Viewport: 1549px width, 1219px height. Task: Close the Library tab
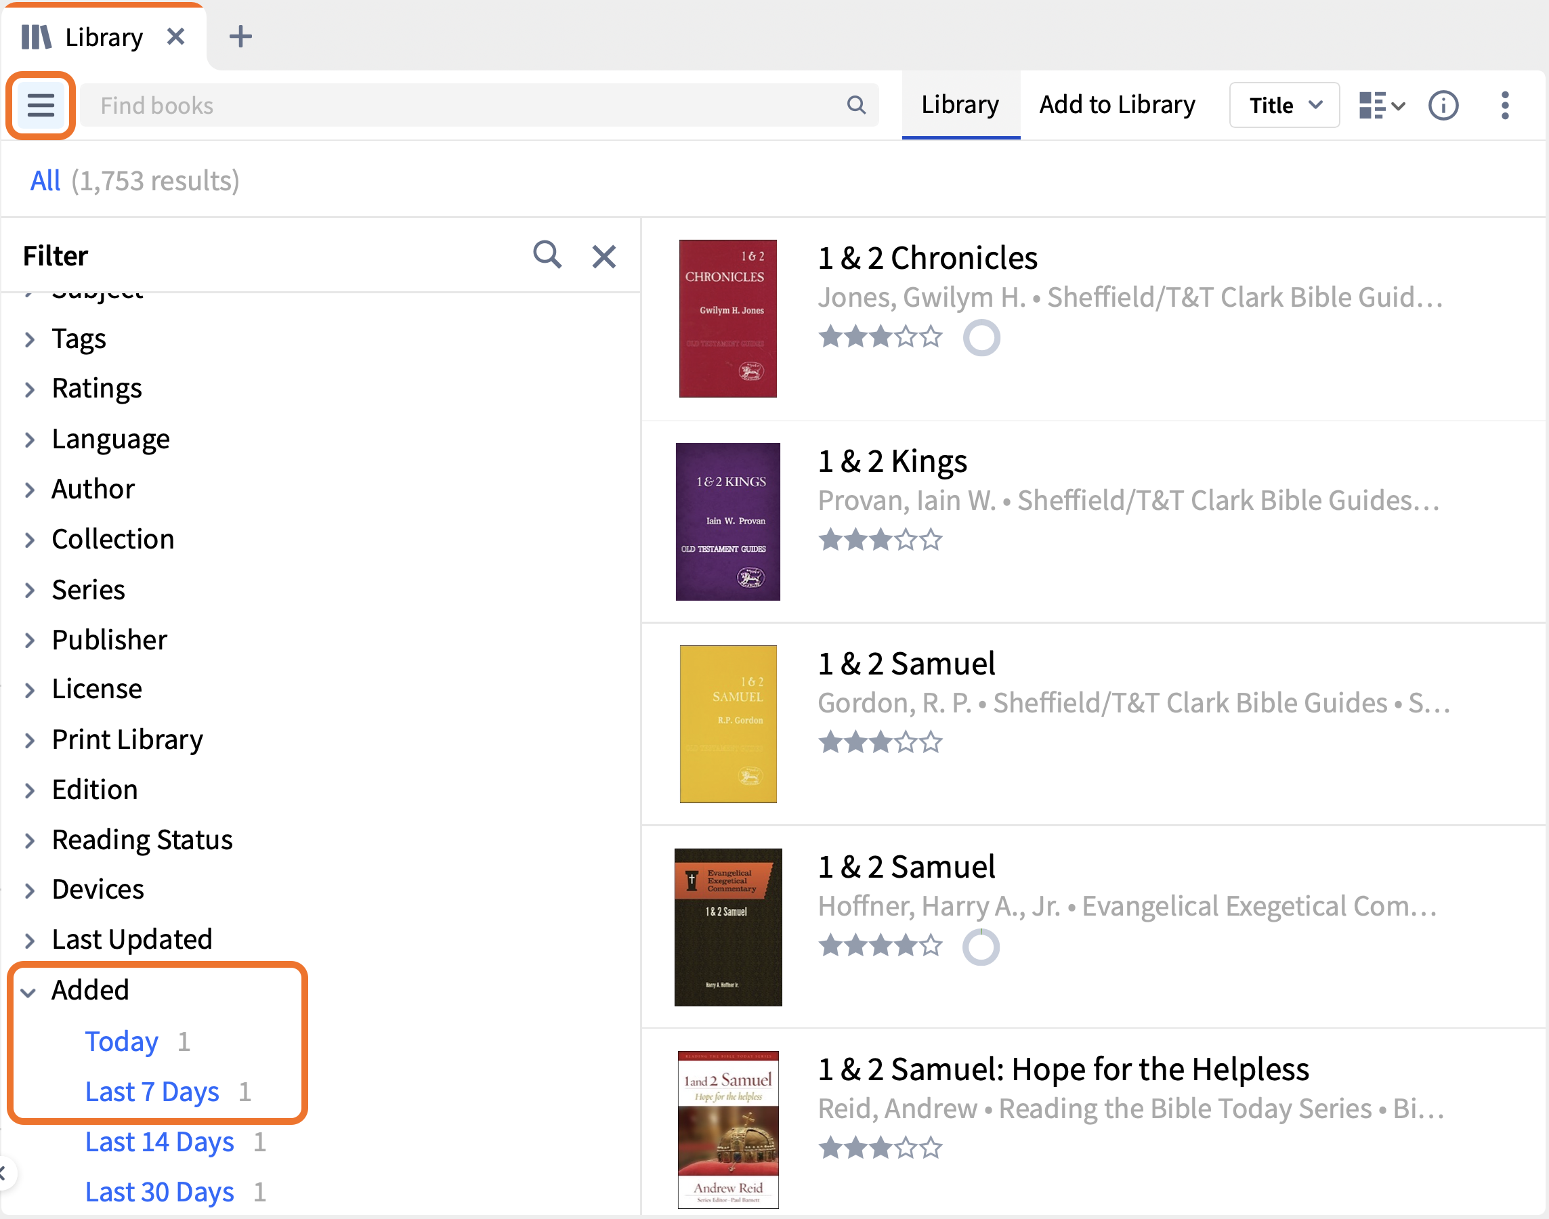click(x=175, y=37)
